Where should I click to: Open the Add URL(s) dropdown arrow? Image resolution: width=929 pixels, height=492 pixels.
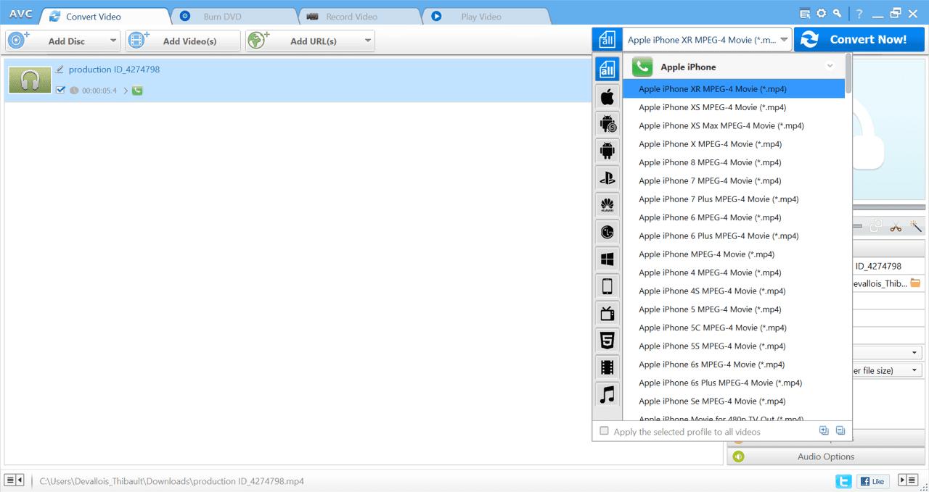pos(368,41)
